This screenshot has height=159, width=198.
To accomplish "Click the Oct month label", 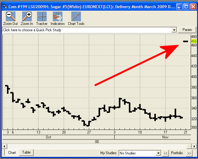I will 49,137.
